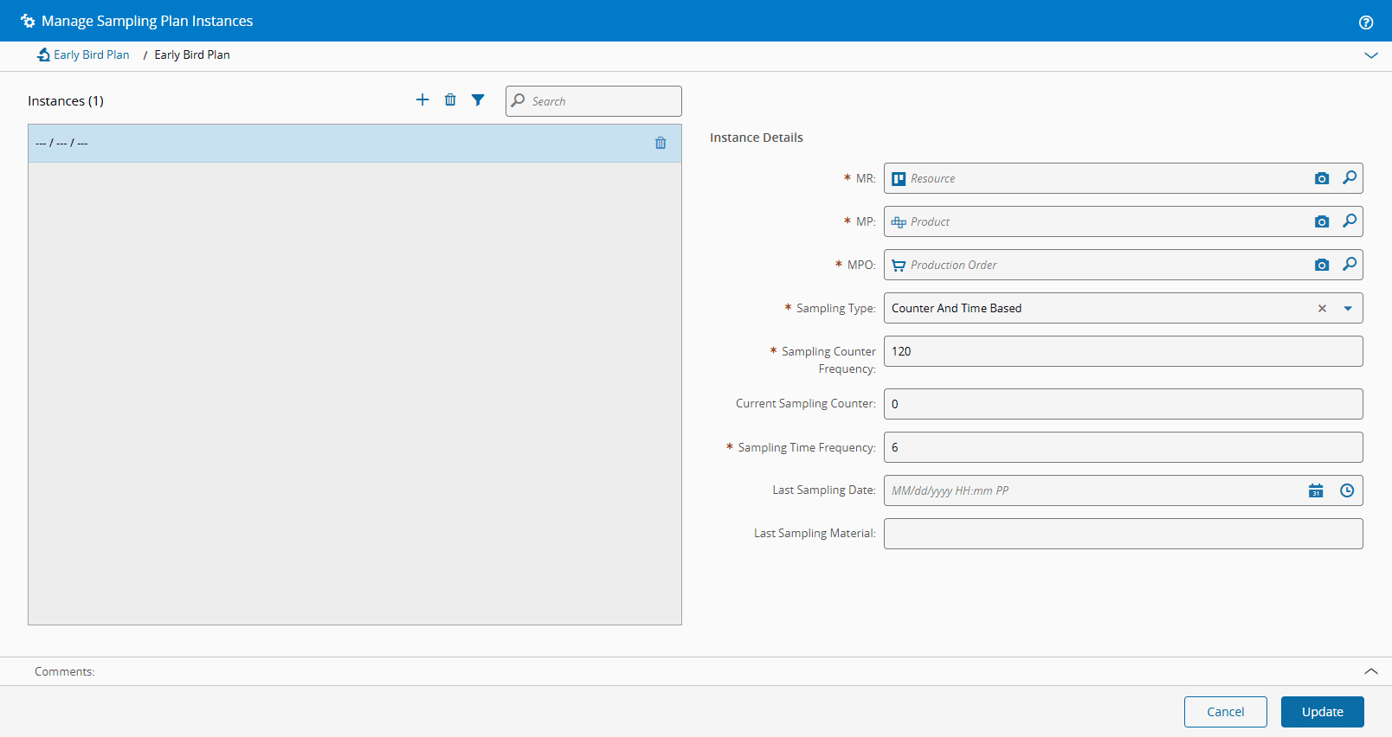Open clock time picker for Last Sampling Date
Screen dimensions: 1392x737
[x=1347, y=490]
